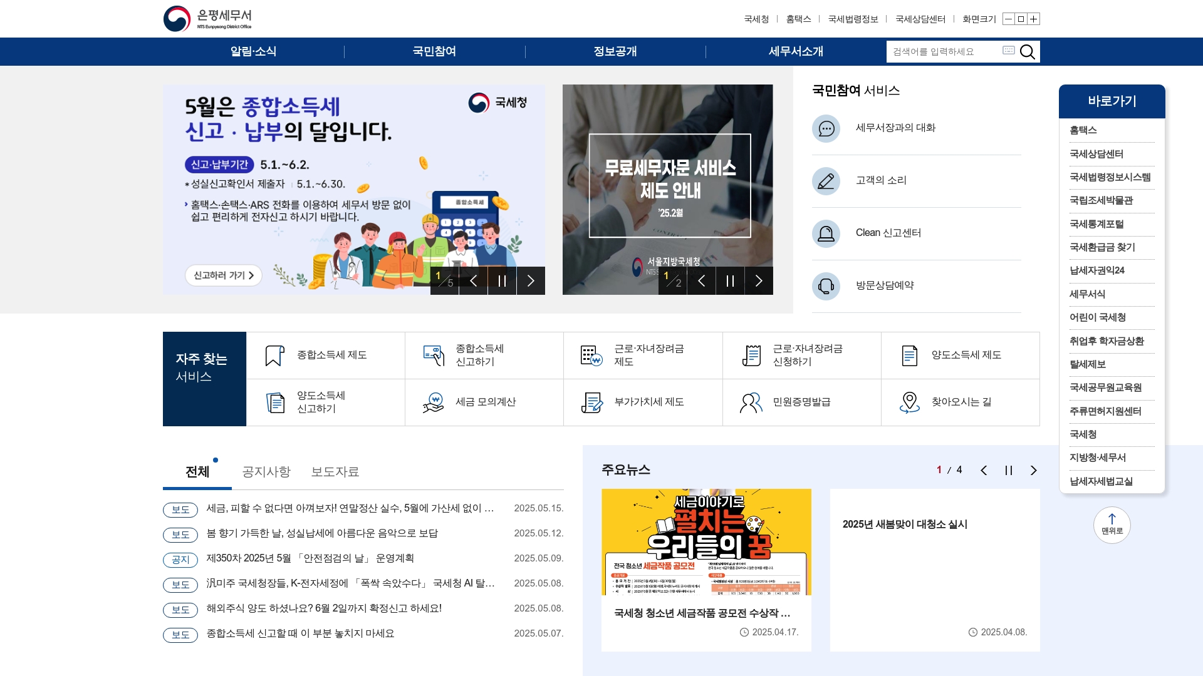Switch to the 보도자료 tab
The image size is (1203, 676).
335,472
